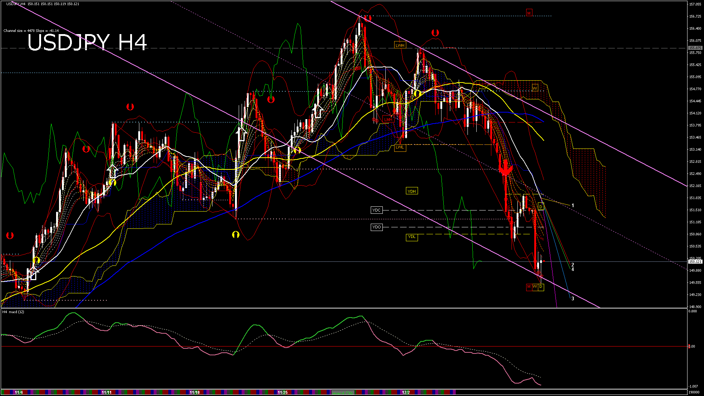Click the H4 macd (12) indicator label

pyautogui.click(x=13, y=312)
